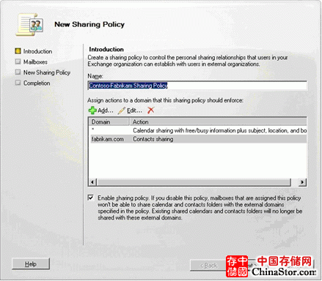Click the Action column header
The image size is (322, 281).
point(218,121)
